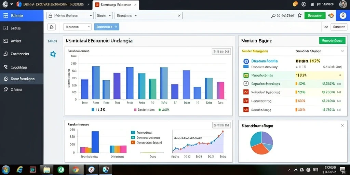Click the Chrome icon in the taskbar
The image size is (350, 175).
click(76, 170)
